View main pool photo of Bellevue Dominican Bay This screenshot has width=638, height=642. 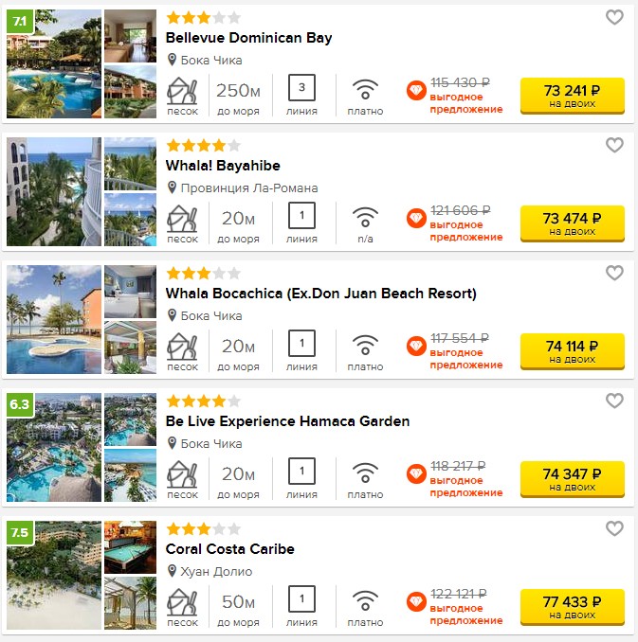54,63
